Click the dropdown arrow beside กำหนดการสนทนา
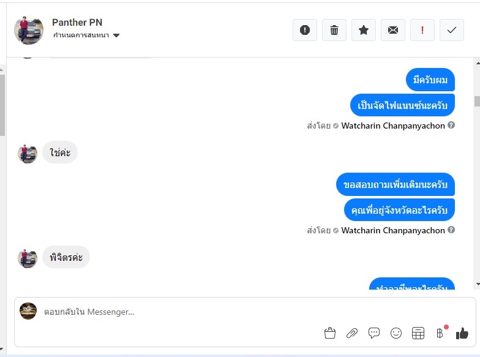The image size is (480, 357). tap(116, 36)
